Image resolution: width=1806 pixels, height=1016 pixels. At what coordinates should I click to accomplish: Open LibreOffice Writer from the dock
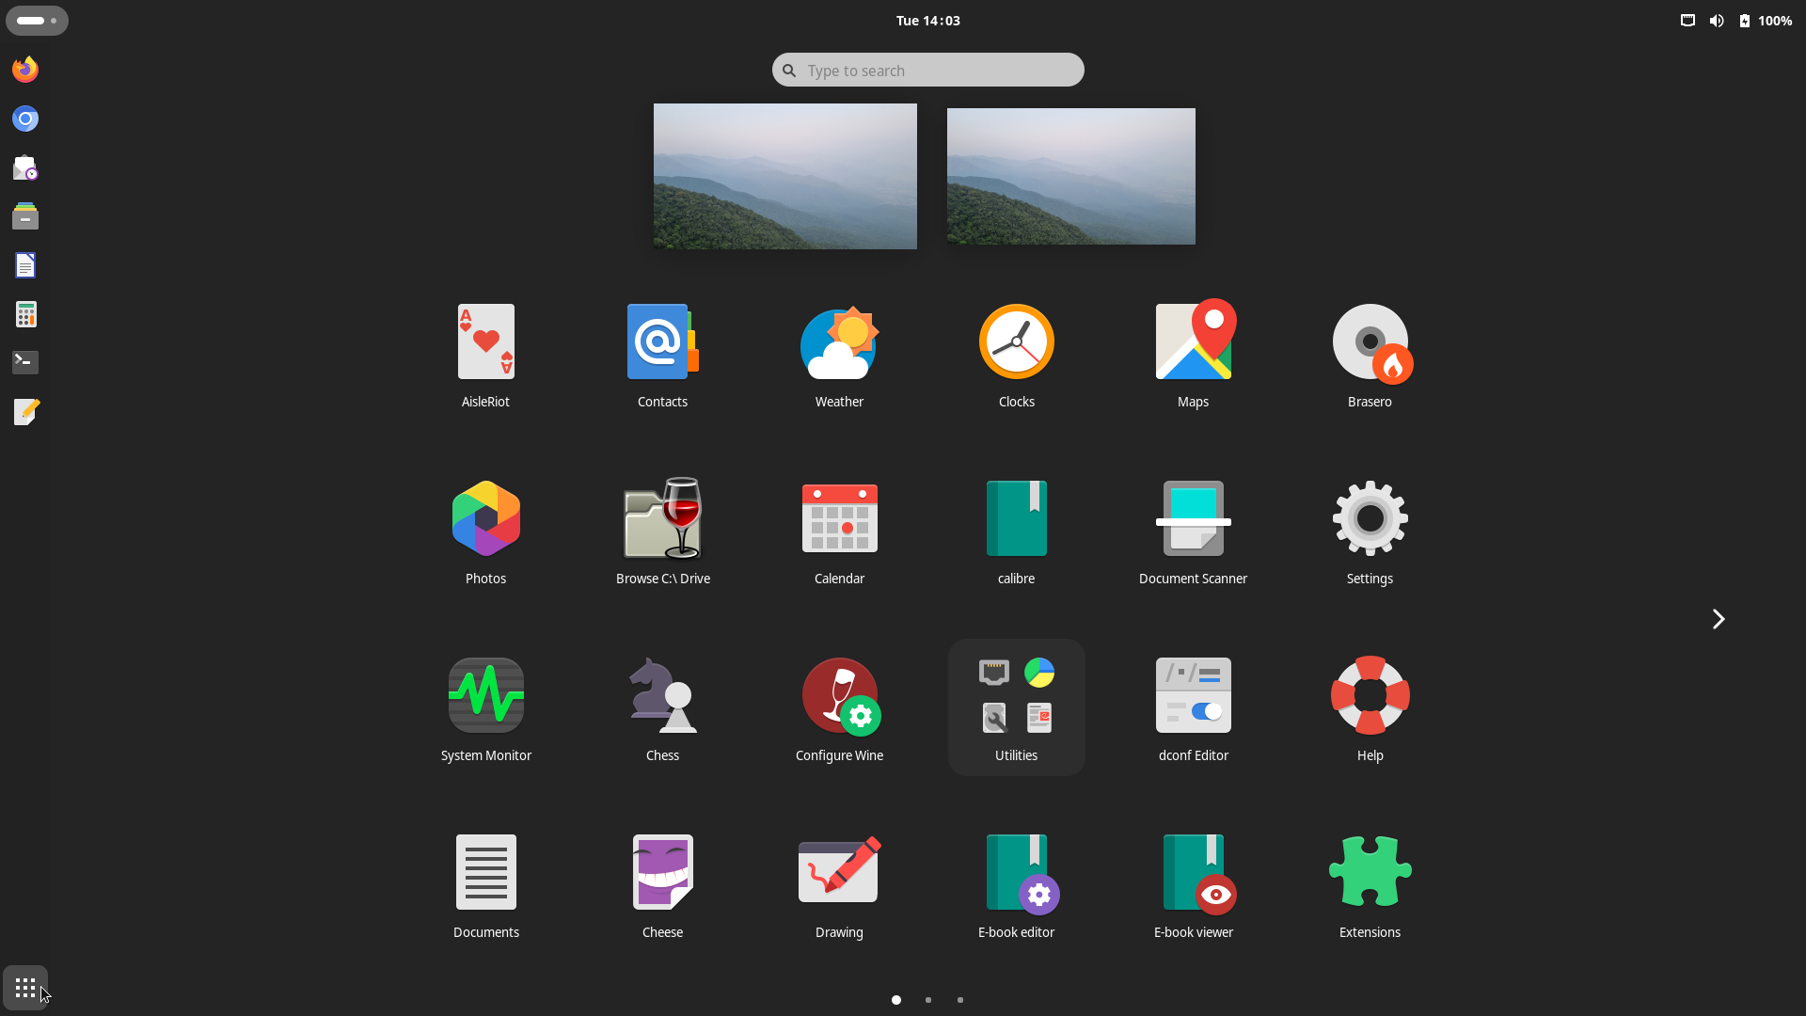tap(25, 265)
